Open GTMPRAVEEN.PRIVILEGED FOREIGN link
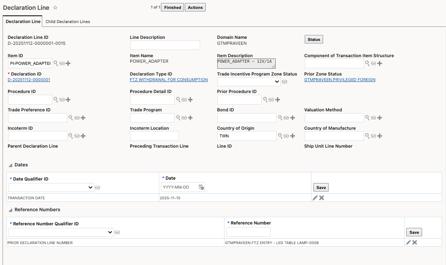The width and height of the screenshot is (446, 265). pyautogui.click(x=340, y=80)
